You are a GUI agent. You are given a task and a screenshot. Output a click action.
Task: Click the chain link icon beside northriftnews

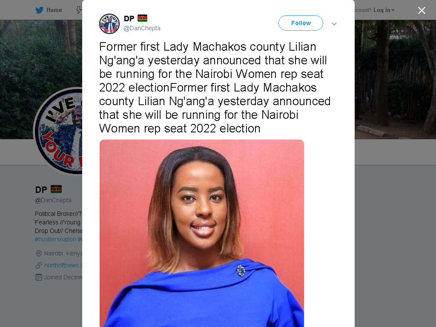pos(39,265)
